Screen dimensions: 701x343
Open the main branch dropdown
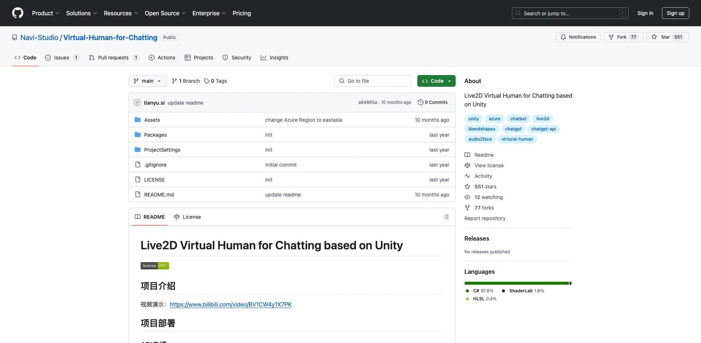point(148,81)
